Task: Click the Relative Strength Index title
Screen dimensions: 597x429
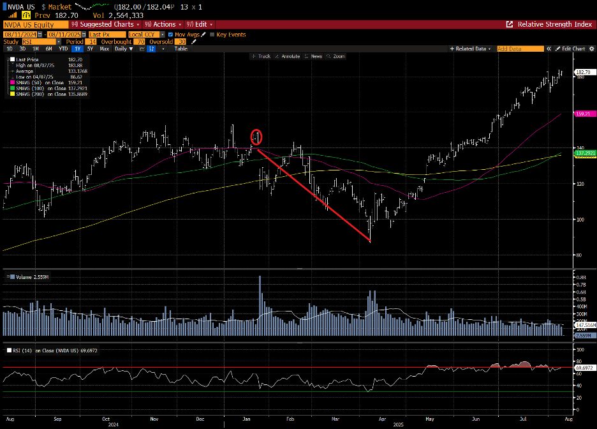Action: (x=555, y=24)
